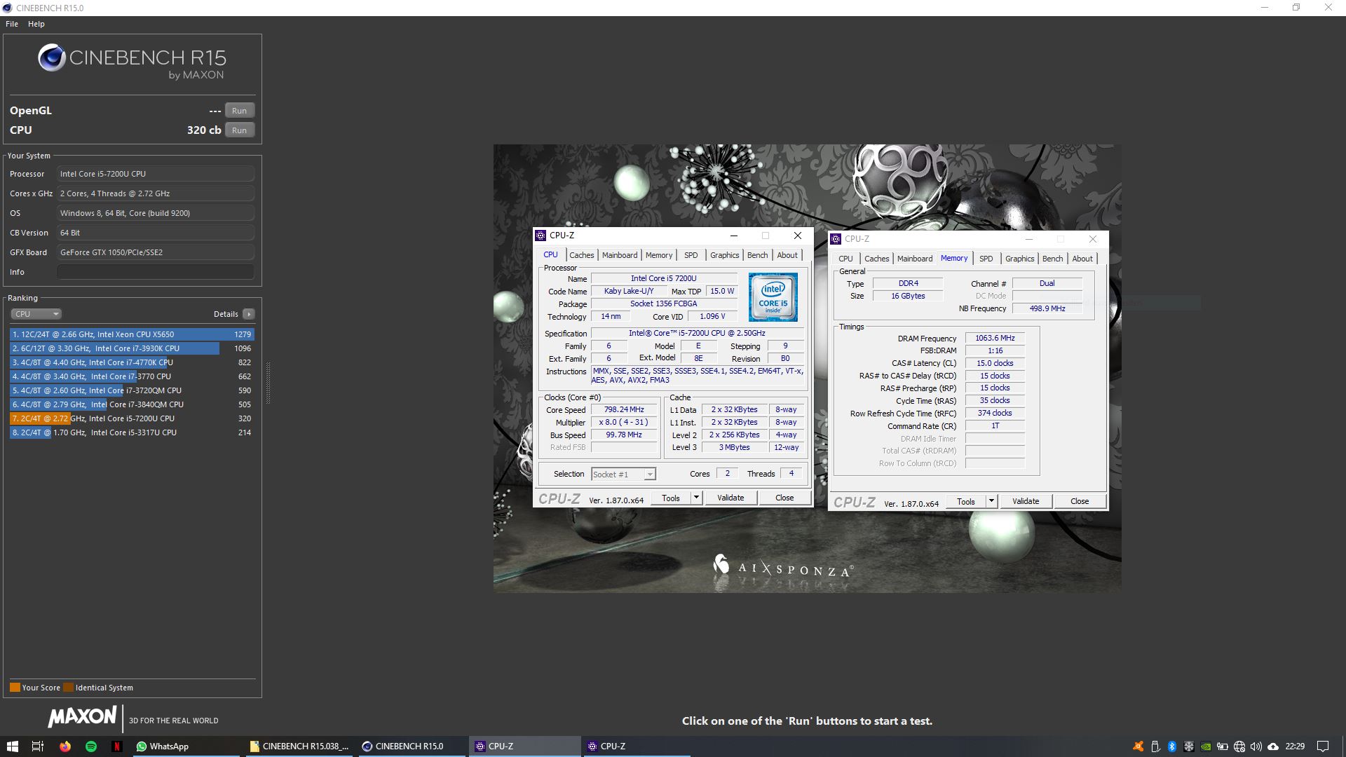1346x757 pixels.
Task: Click CPU-Z title icon of left window
Action: (x=541, y=236)
